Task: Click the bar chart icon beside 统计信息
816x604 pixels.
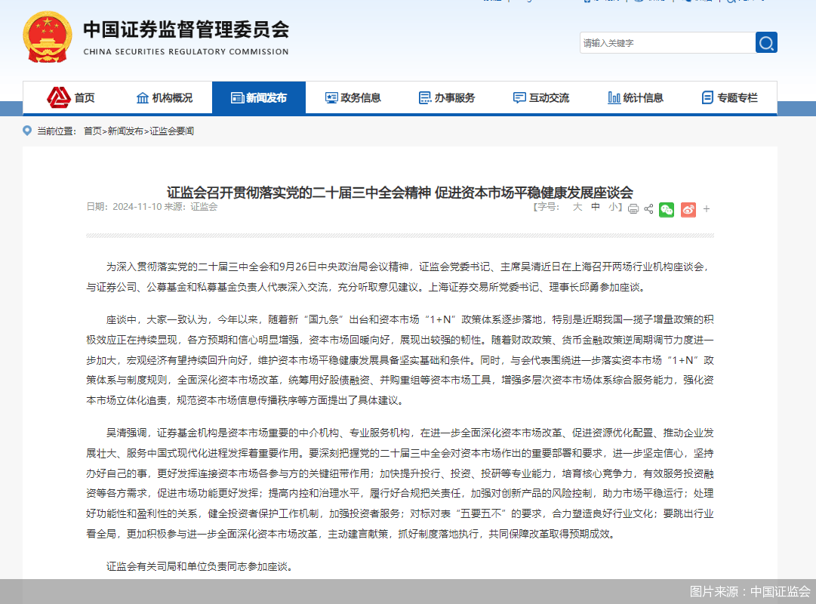Action: (x=613, y=97)
